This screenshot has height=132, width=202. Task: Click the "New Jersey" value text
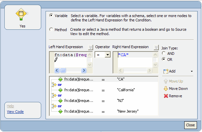pyautogui.click(x=128, y=111)
